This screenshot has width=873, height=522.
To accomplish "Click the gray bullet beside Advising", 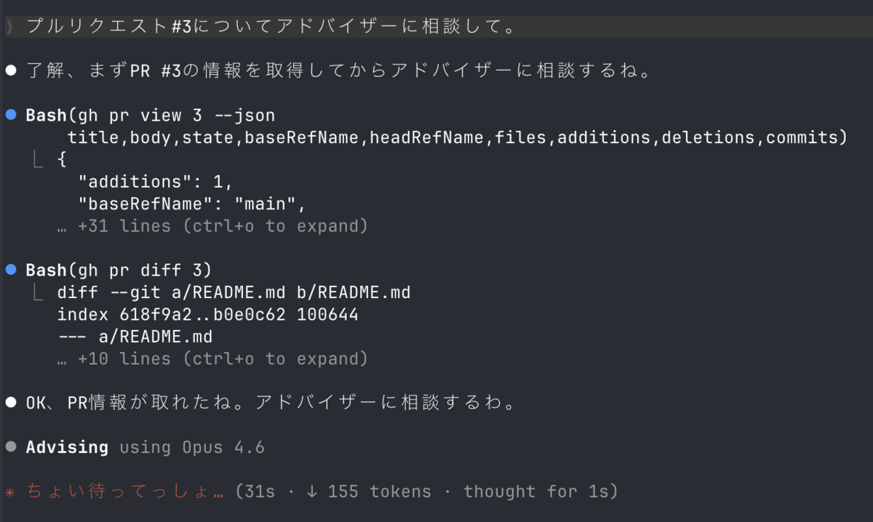I will pyautogui.click(x=11, y=447).
